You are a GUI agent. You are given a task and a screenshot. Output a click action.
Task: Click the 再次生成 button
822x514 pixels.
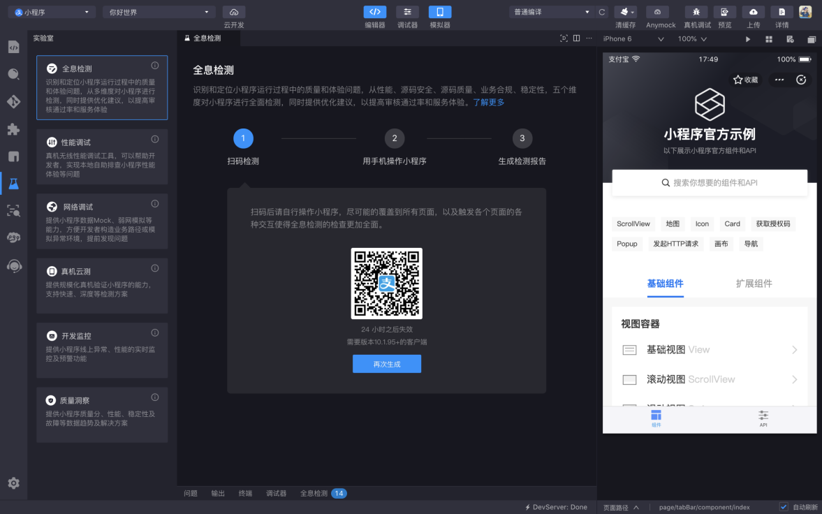pyautogui.click(x=387, y=364)
